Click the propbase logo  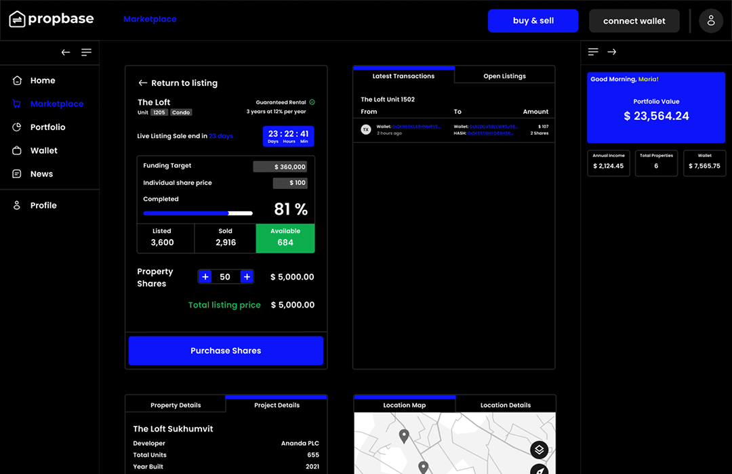pos(51,19)
